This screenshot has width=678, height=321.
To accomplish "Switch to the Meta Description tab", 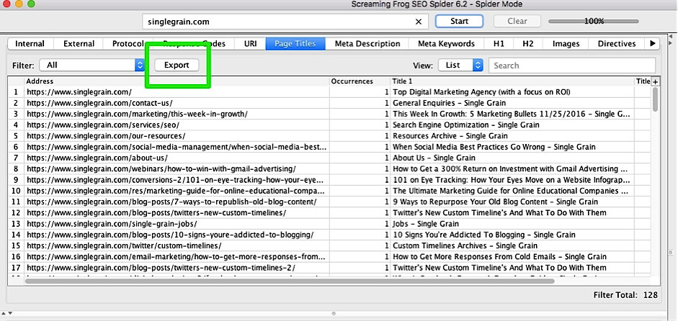I will click(367, 44).
